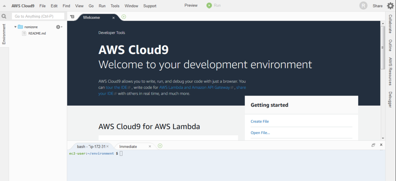Viewport: 396px width, 181px height.
Task: Switch to the bash terminal tab
Action: tap(92, 147)
